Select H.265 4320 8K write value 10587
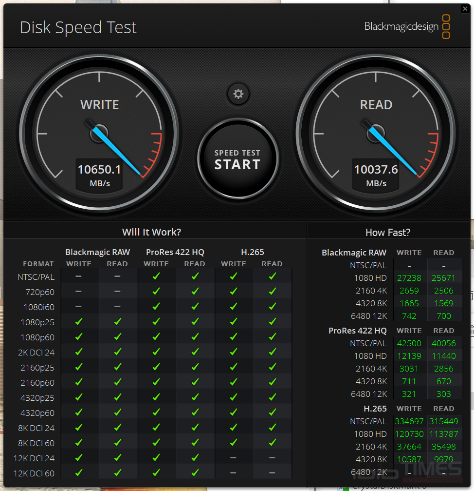Screen dimensions: 474x491 pyautogui.click(x=409, y=459)
